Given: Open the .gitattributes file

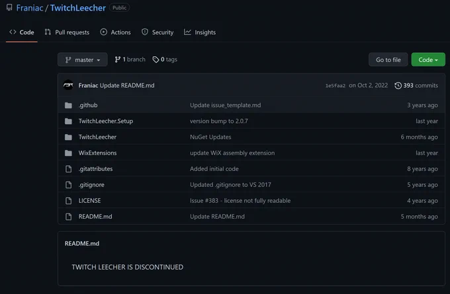Looking at the screenshot, I should click(x=95, y=168).
